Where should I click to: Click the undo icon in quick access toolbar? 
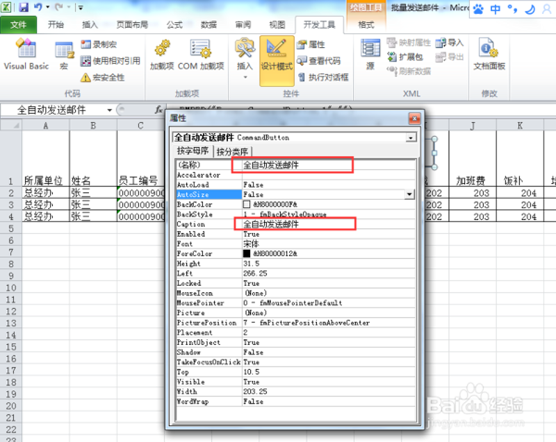pyautogui.click(x=38, y=7)
